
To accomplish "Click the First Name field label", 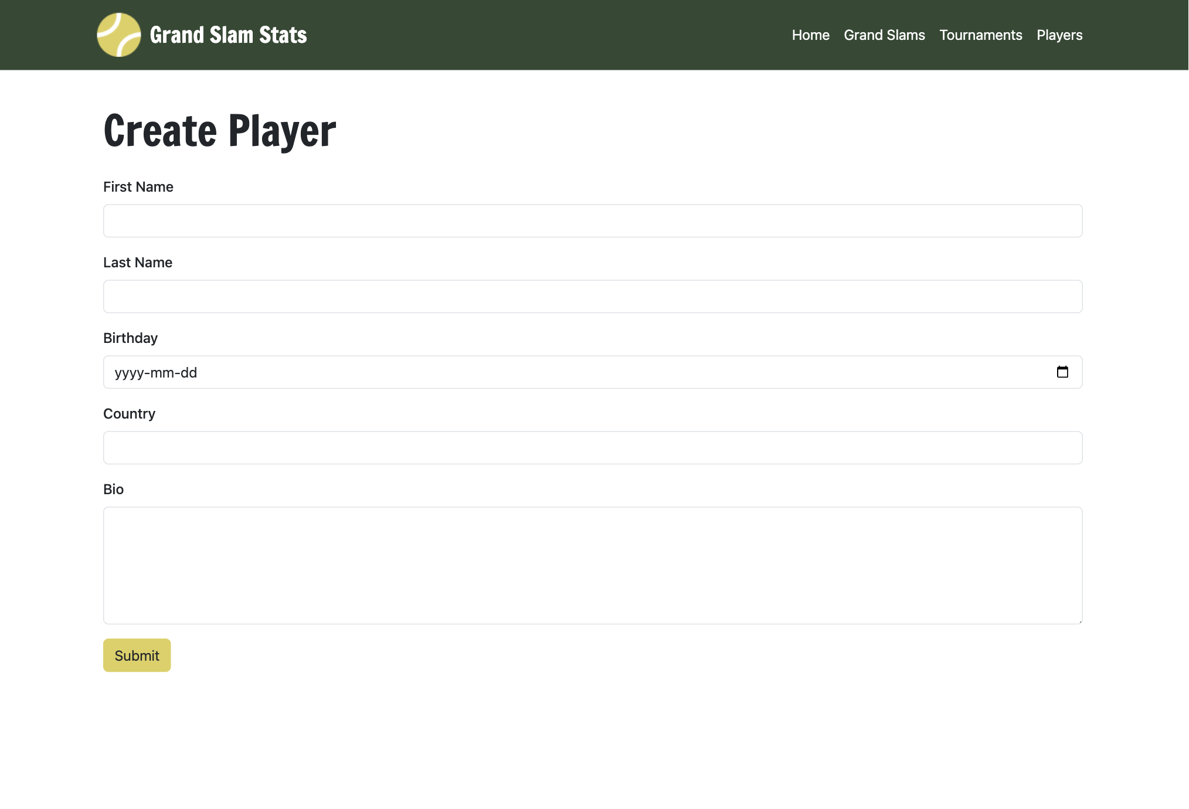I will 138,186.
